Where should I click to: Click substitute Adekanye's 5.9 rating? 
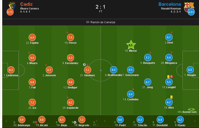pos(21,120)
